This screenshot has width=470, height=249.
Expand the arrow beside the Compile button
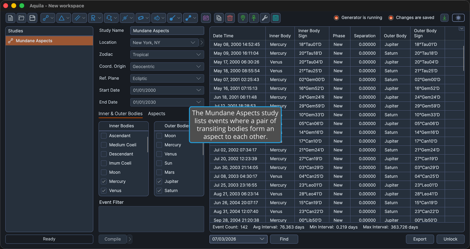(x=130, y=239)
